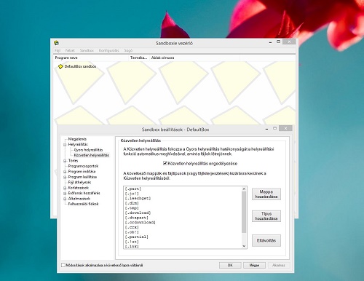364x281 pixels.
Task: Collapse the Helyreállítás tree node
Action: 65,145
